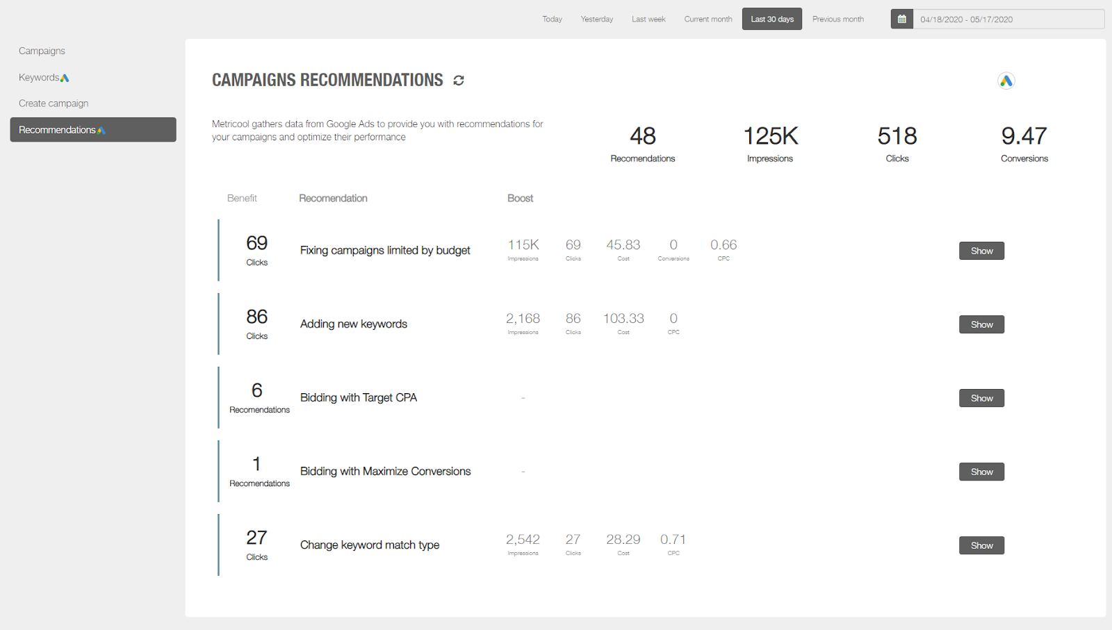Show Change keyword match type recommendations
The image size is (1112, 630).
pos(981,545)
